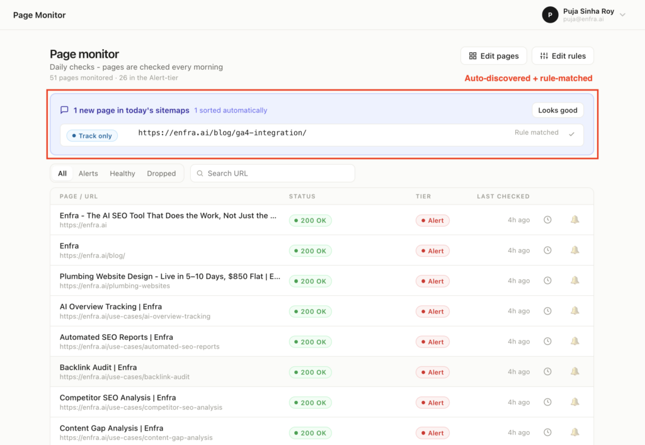645x445 pixels.
Task: Click 200 OK status of Backlink Audit row
Action: 310,373
